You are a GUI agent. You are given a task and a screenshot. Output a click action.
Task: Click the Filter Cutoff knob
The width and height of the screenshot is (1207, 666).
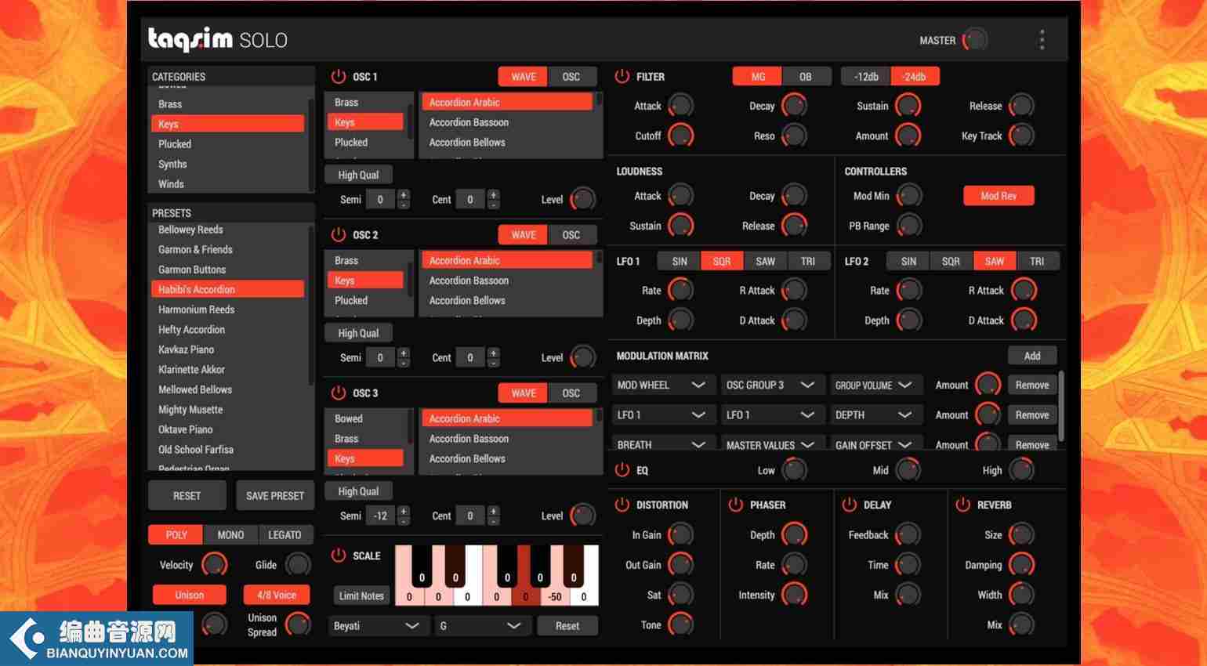tap(680, 136)
